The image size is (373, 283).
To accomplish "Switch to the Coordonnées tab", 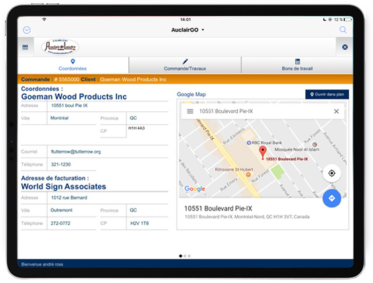I will pyautogui.click(x=73, y=65).
